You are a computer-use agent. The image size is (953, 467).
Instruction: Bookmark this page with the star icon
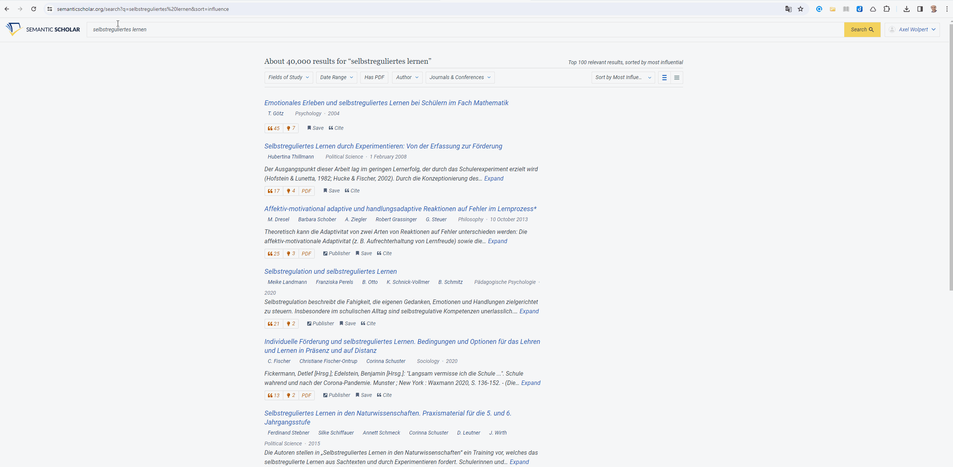click(801, 9)
